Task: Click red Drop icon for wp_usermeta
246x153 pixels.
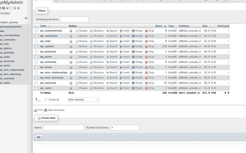Action: [x=146, y=83]
